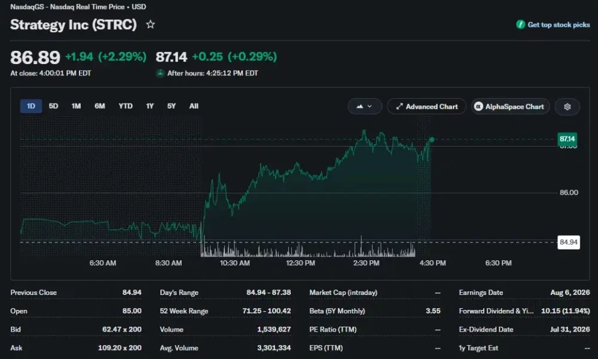Click the green dot at chart line end

click(431, 139)
